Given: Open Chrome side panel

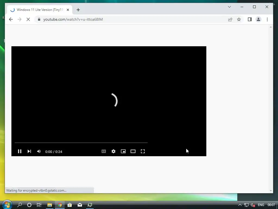Looking at the screenshot, I should 250,19.
